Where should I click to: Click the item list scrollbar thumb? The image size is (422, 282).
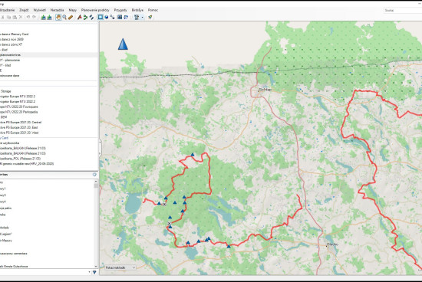pyautogui.click(x=96, y=185)
